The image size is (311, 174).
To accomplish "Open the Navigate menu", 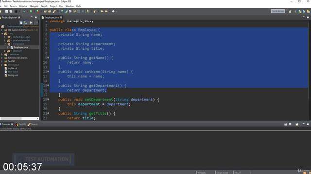I will pyautogui.click(x=34, y=6).
